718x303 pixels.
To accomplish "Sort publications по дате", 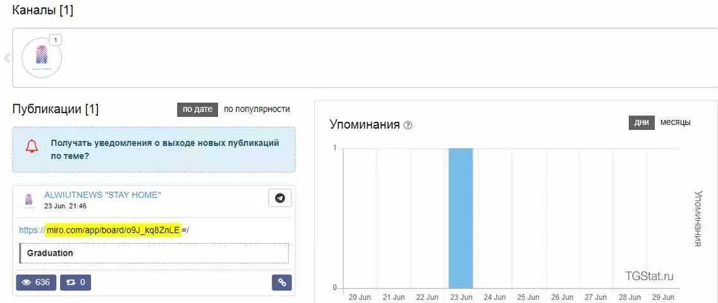I will 197,109.
